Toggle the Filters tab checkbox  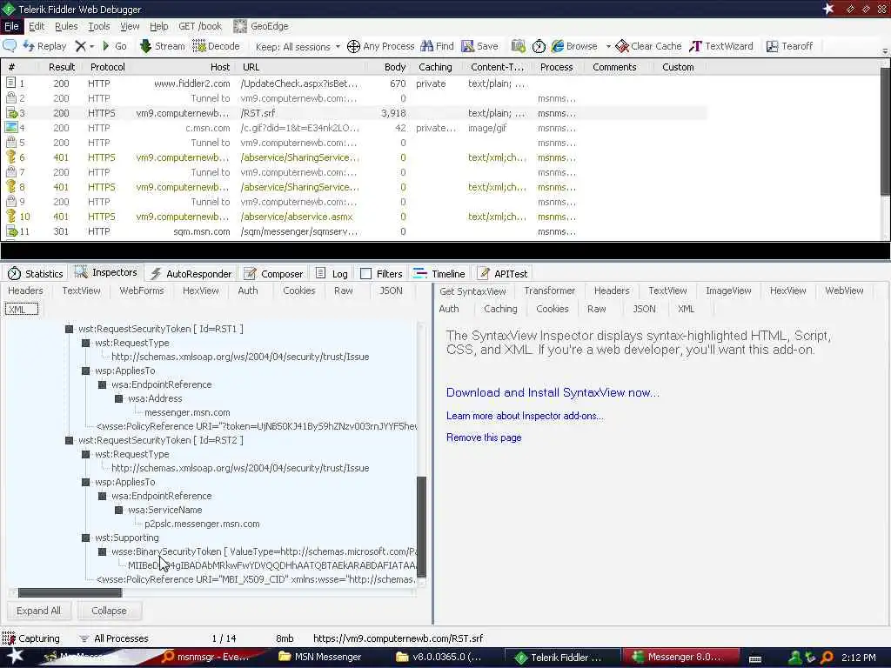point(366,274)
